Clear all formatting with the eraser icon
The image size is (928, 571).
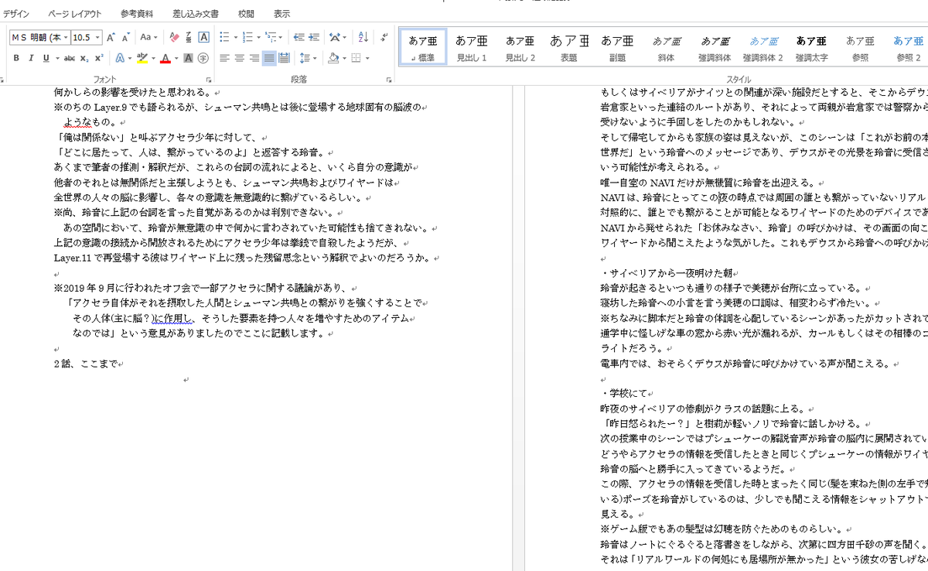click(174, 37)
